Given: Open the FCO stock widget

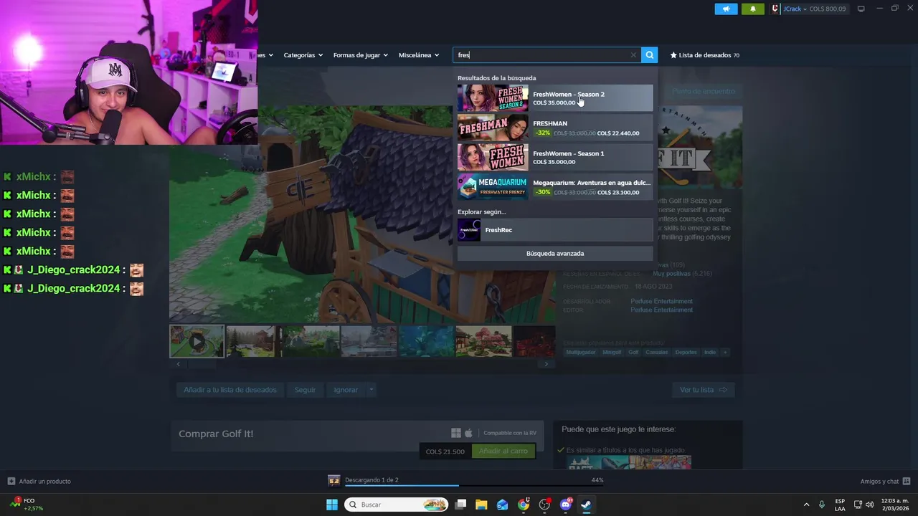Looking at the screenshot, I should point(27,505).
